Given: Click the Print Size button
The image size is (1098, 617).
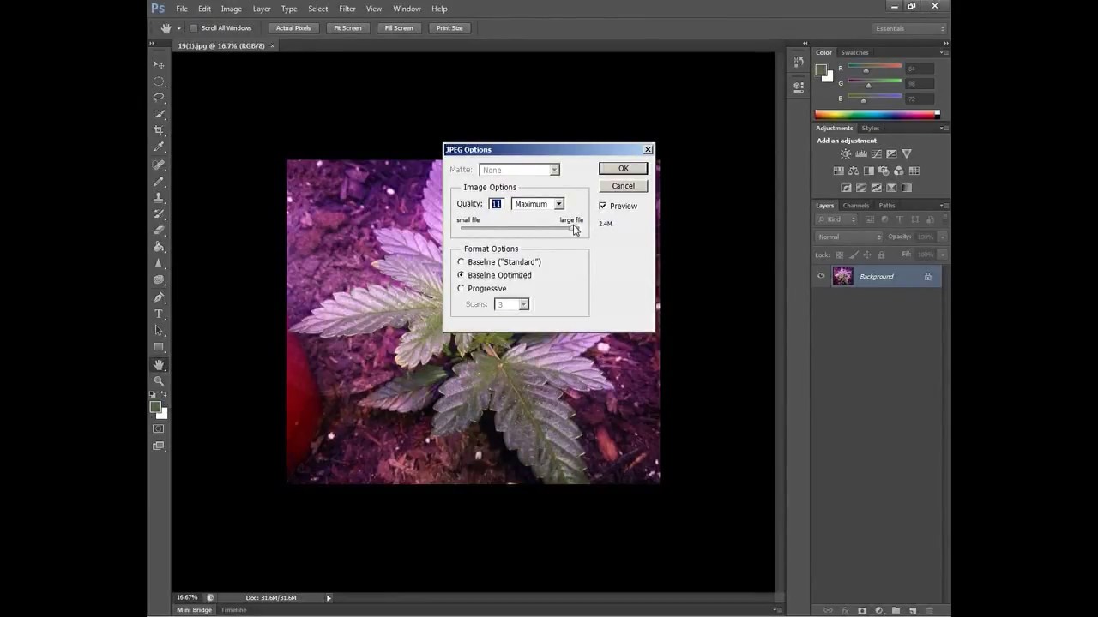Looking at the screenshot, I should click(449, 28).
